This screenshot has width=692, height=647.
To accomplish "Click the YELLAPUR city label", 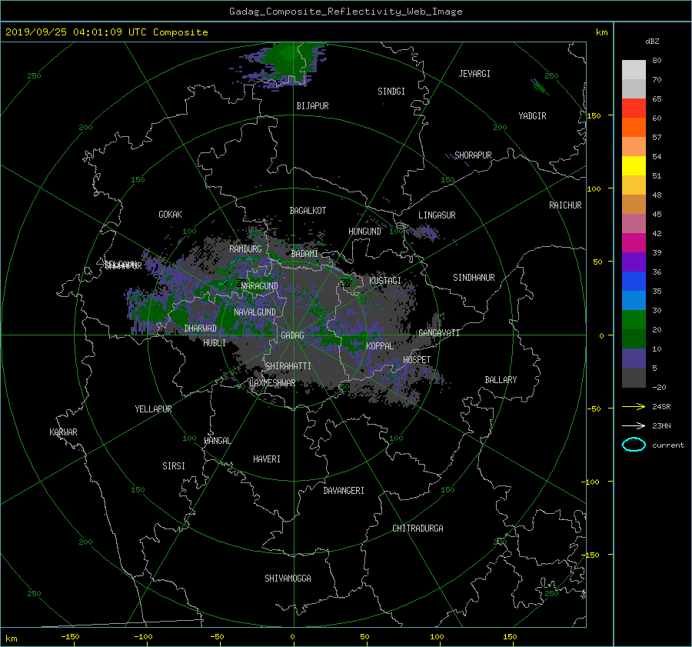I will click(x=153, y=409).
